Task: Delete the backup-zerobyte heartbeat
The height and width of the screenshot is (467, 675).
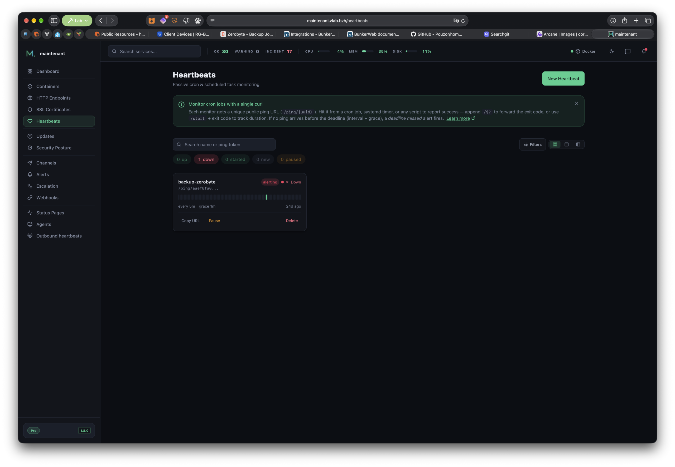Action: [x=292, y=221]
